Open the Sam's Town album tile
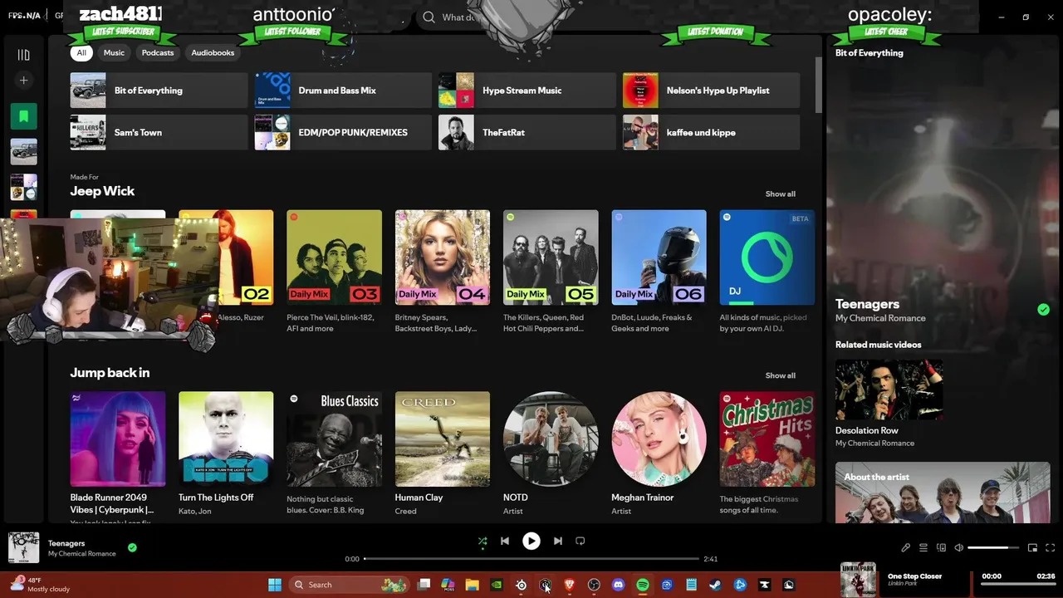1063x598 pixels. 159,133
